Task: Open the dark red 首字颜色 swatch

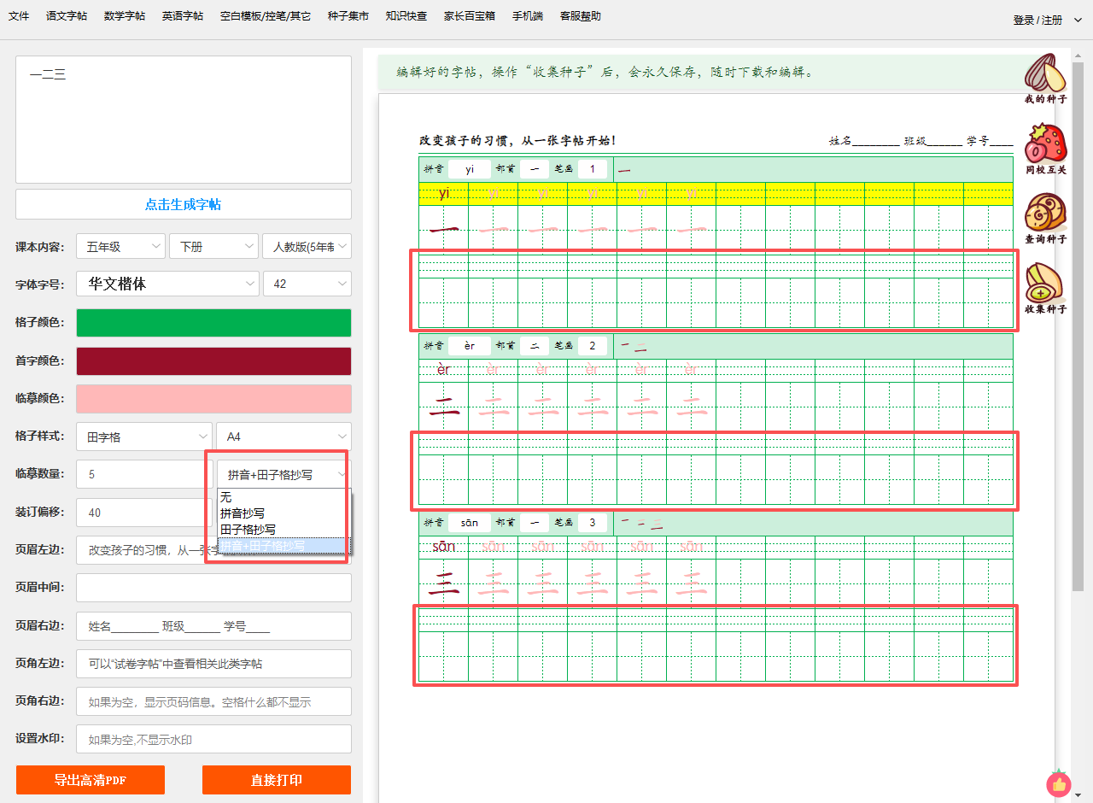Action: pos(213,361)
